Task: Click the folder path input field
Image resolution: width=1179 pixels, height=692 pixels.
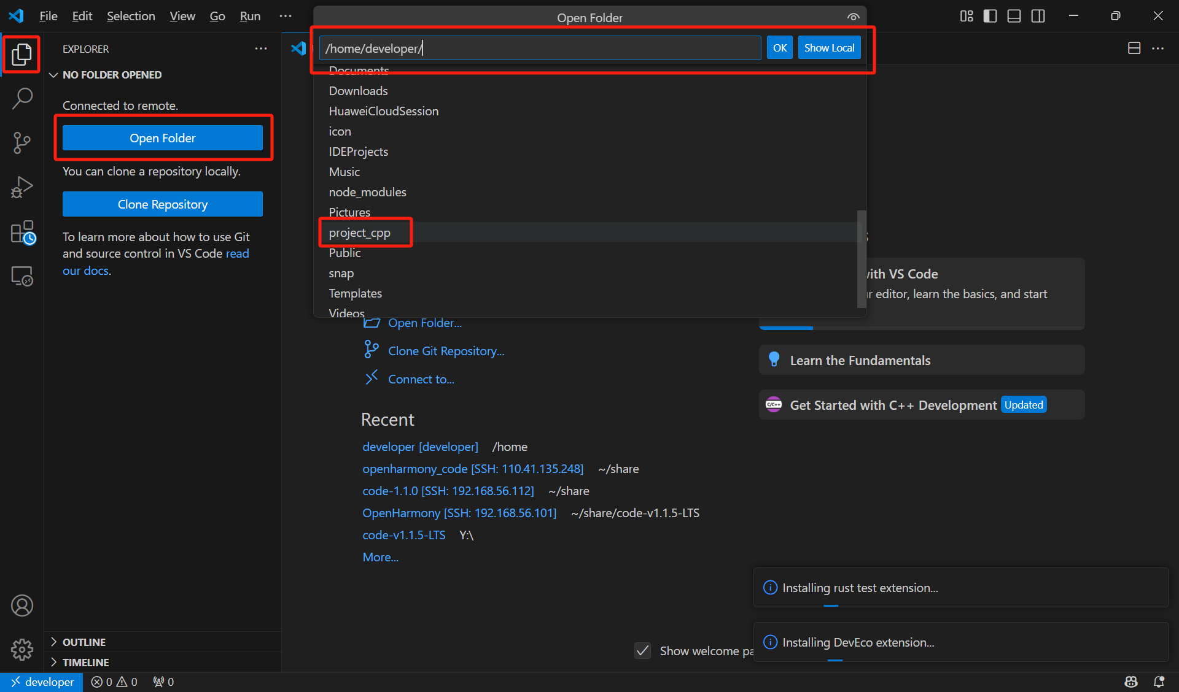Action: coord(539,48)
